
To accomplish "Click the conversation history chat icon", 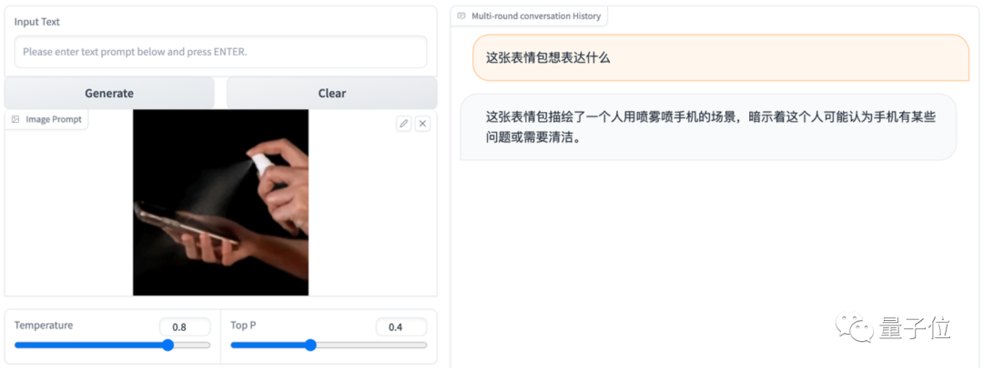I will [461, 16].
